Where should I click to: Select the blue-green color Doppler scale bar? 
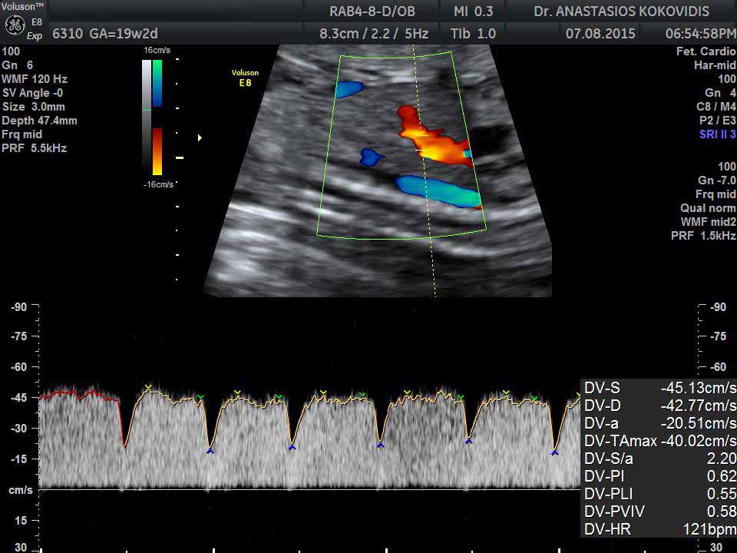(157, 83)
